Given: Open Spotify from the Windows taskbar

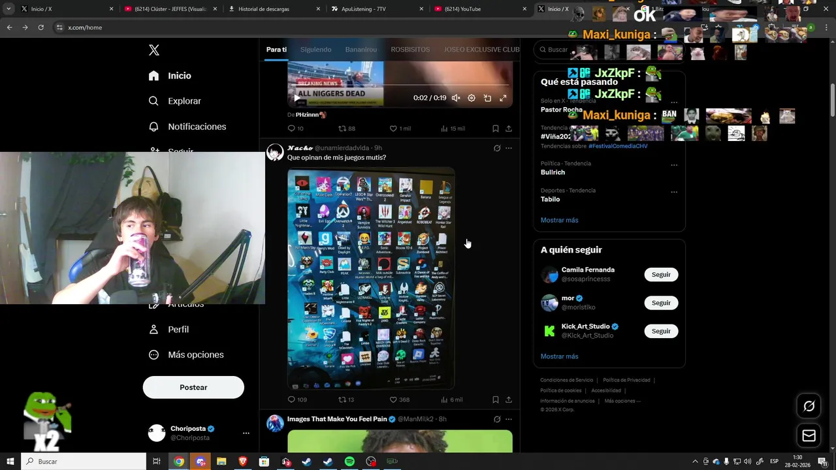Looking at the screenshot, I should (349, 462).
